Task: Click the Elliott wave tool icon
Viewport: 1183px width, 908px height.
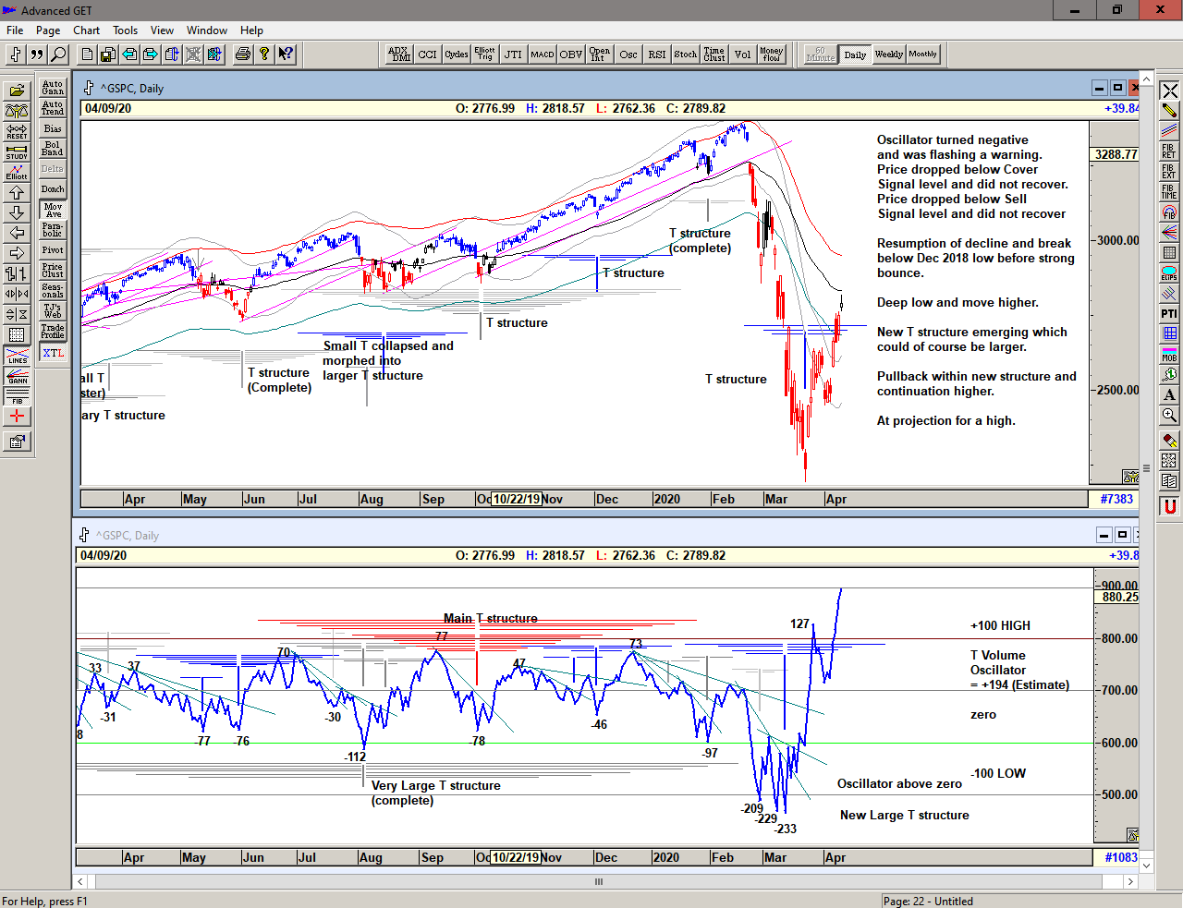Action: (x=17, y=172)
